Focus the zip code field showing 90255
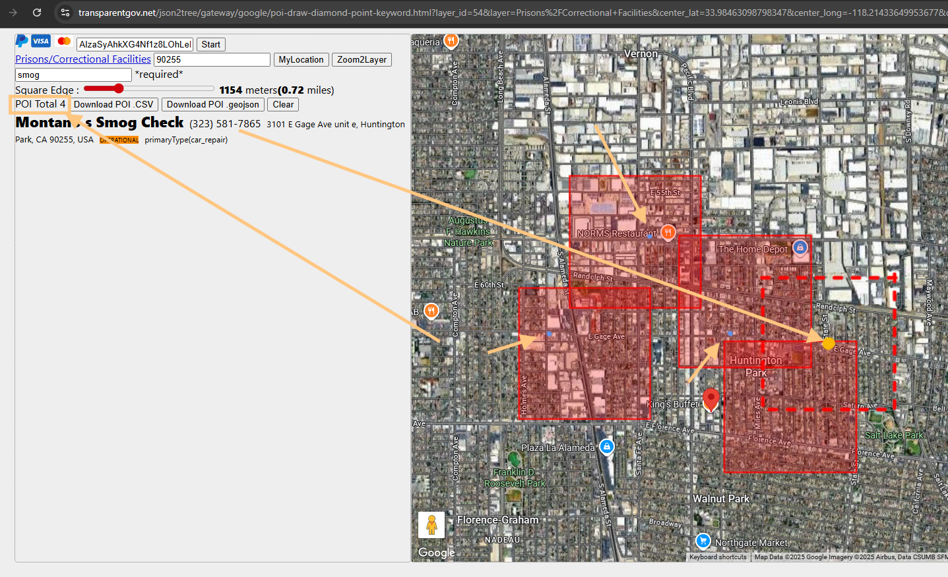This screenshot has height=577, width=948. (x=212, y=59)
